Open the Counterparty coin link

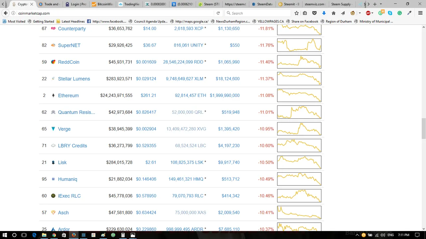tap(72, 29)
